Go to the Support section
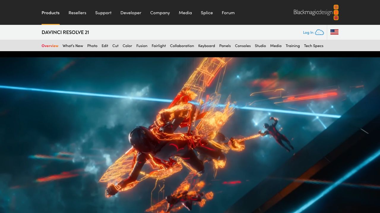The height and width of the screenshot is (213, 380). click(103, 13)
